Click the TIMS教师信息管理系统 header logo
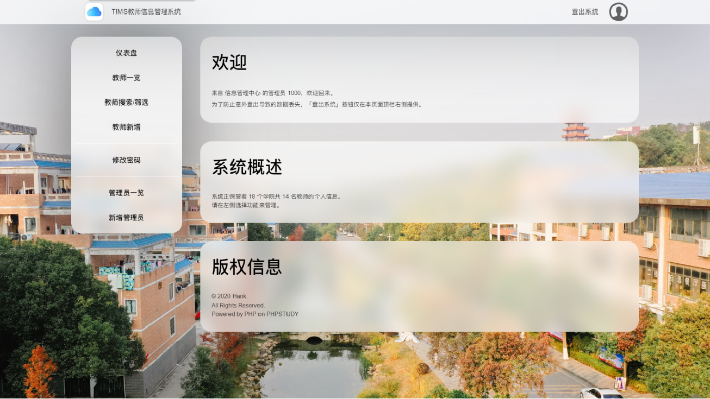 (x=94, y=11)
